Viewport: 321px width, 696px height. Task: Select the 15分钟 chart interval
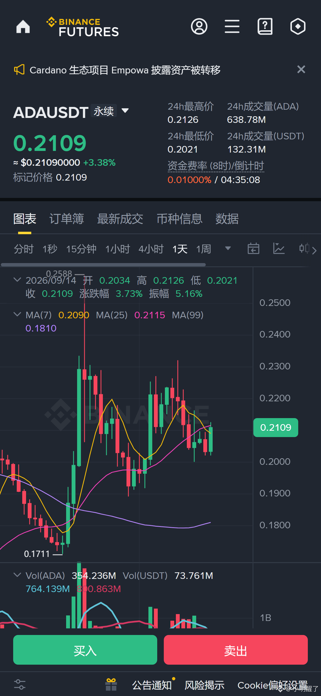point(81,249)
